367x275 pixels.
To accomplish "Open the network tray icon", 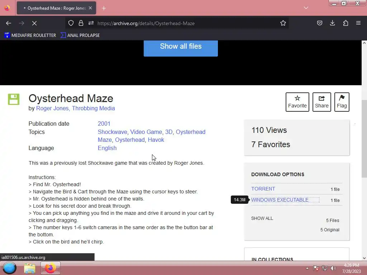I will click(x=325, y=268).
